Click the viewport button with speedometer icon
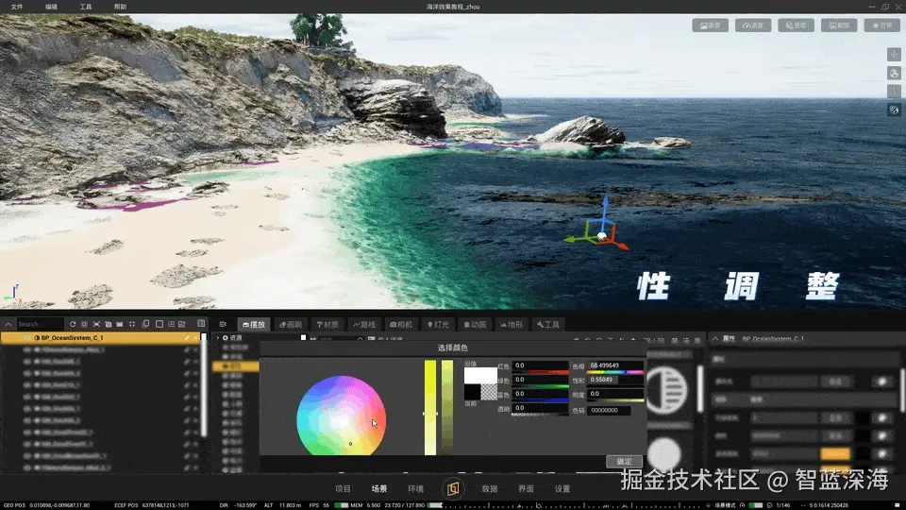This screenshot has width=906, height=510. [x=753, y=25]
